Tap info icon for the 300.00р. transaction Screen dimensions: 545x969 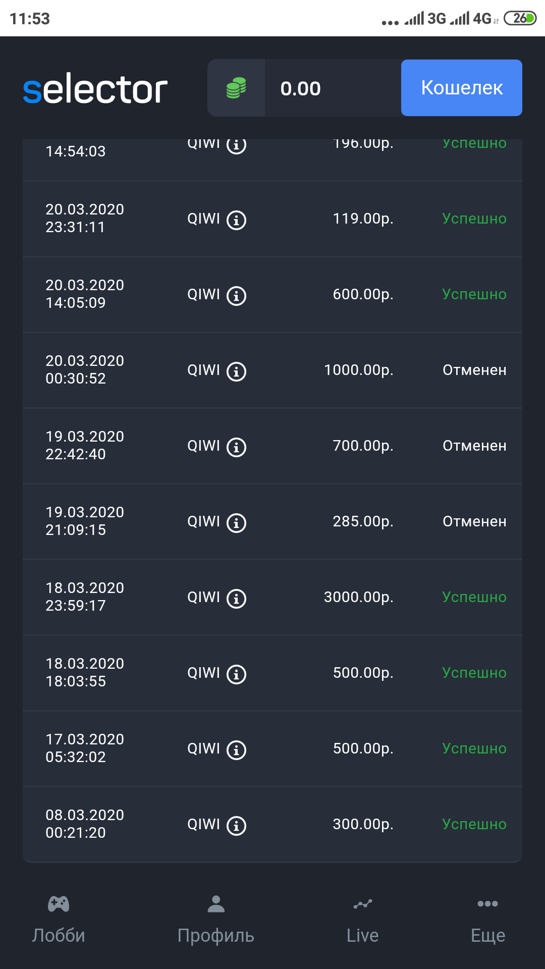tap(236, 826)
